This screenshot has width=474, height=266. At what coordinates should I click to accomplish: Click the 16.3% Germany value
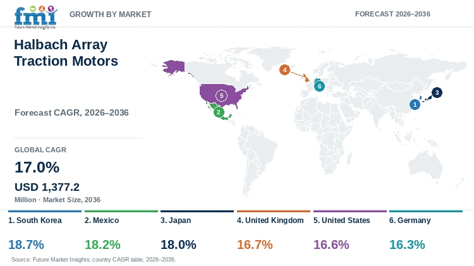tap(407, 245)
